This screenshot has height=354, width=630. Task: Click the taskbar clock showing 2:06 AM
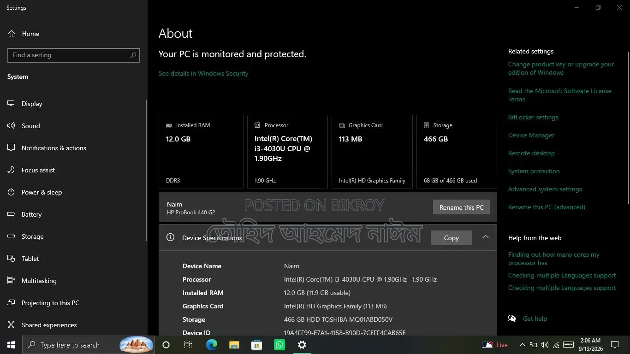click(590, 345)
